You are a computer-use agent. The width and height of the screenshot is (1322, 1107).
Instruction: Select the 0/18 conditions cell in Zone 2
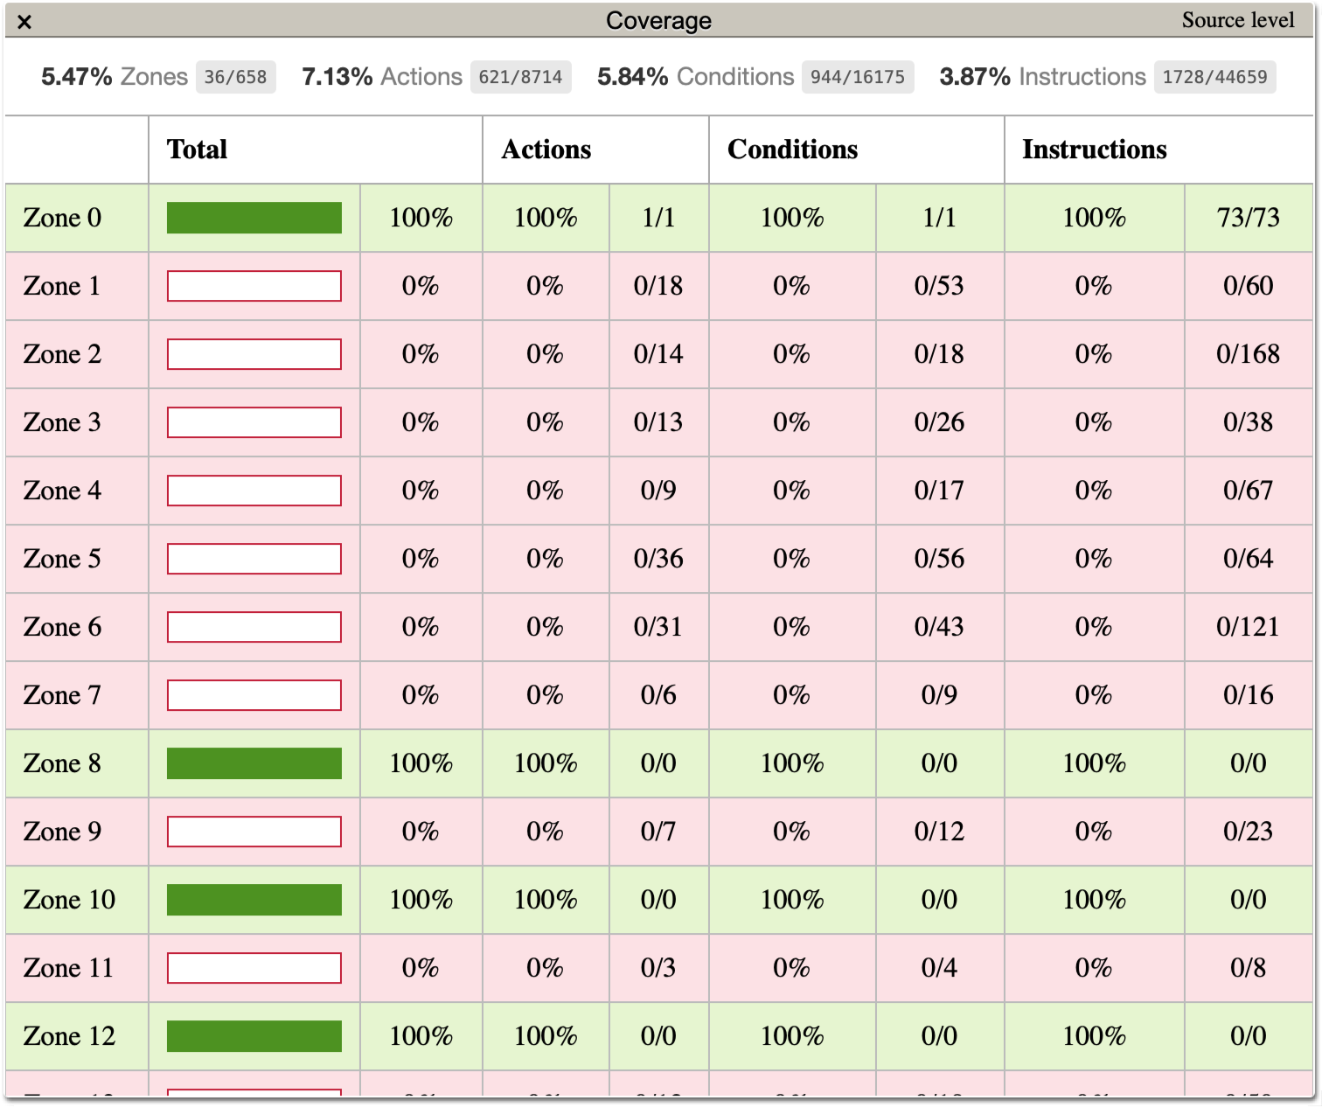[x=939, y=354]
